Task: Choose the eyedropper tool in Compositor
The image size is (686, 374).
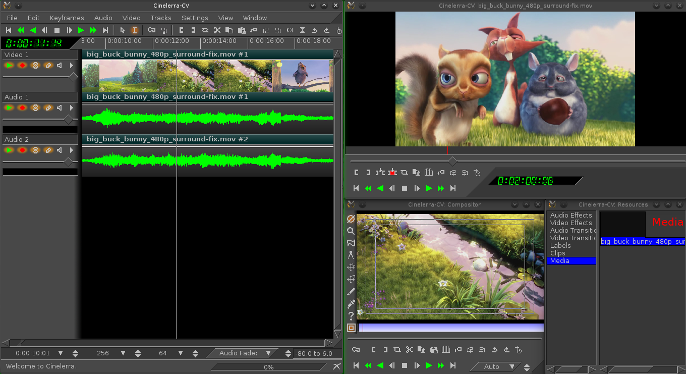Action: click(x=351, y=303)
